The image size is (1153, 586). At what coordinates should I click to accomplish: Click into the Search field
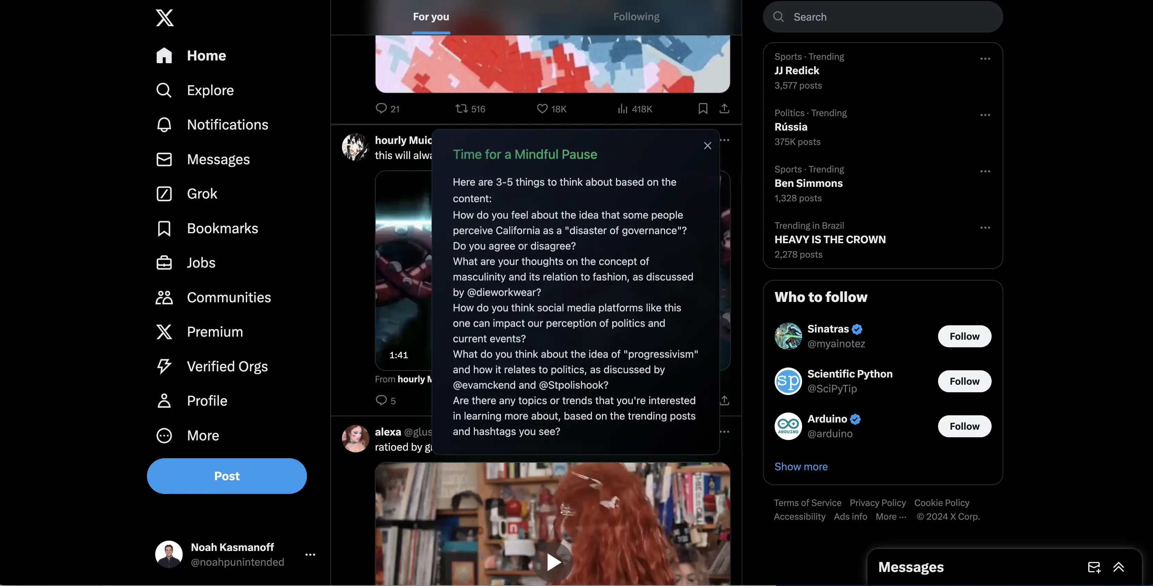[882, 17]
